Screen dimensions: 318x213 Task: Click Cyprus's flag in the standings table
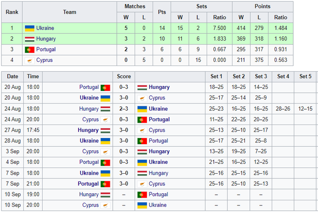click(29, 60)
